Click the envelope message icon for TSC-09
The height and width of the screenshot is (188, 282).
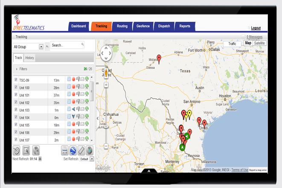pos(82,79)
